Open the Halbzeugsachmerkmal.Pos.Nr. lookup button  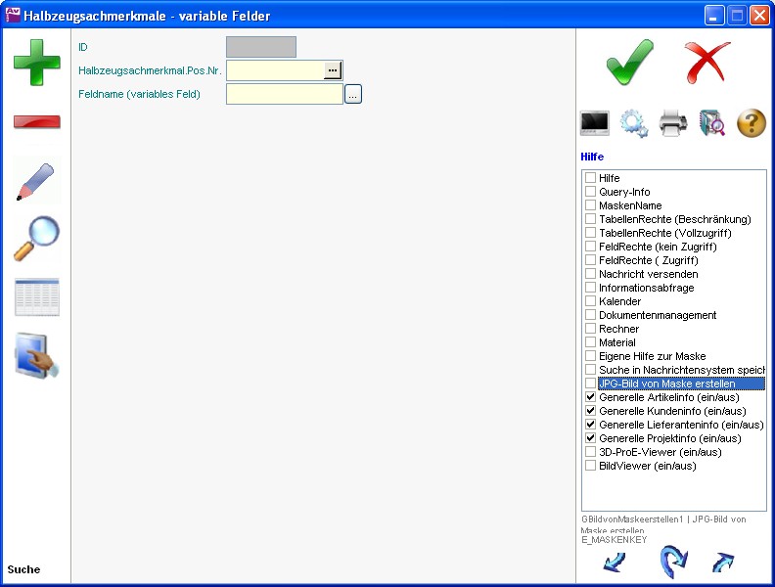(333, 70)
